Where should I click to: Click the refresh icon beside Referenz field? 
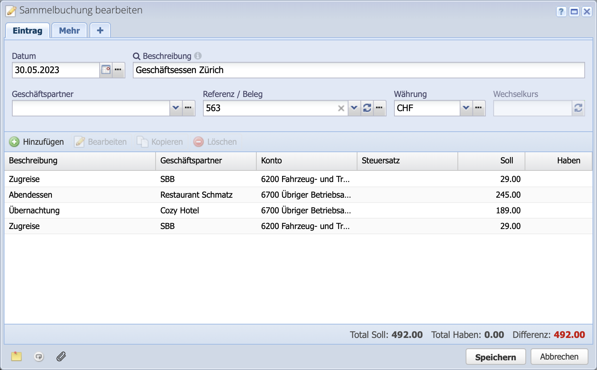[367, 108]
